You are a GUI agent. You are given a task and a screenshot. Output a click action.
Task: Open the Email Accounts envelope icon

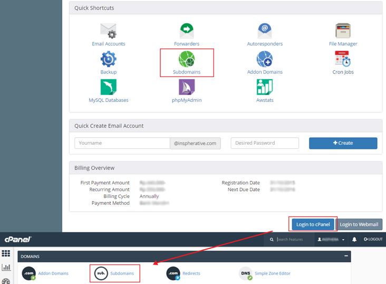coord(108,31)
